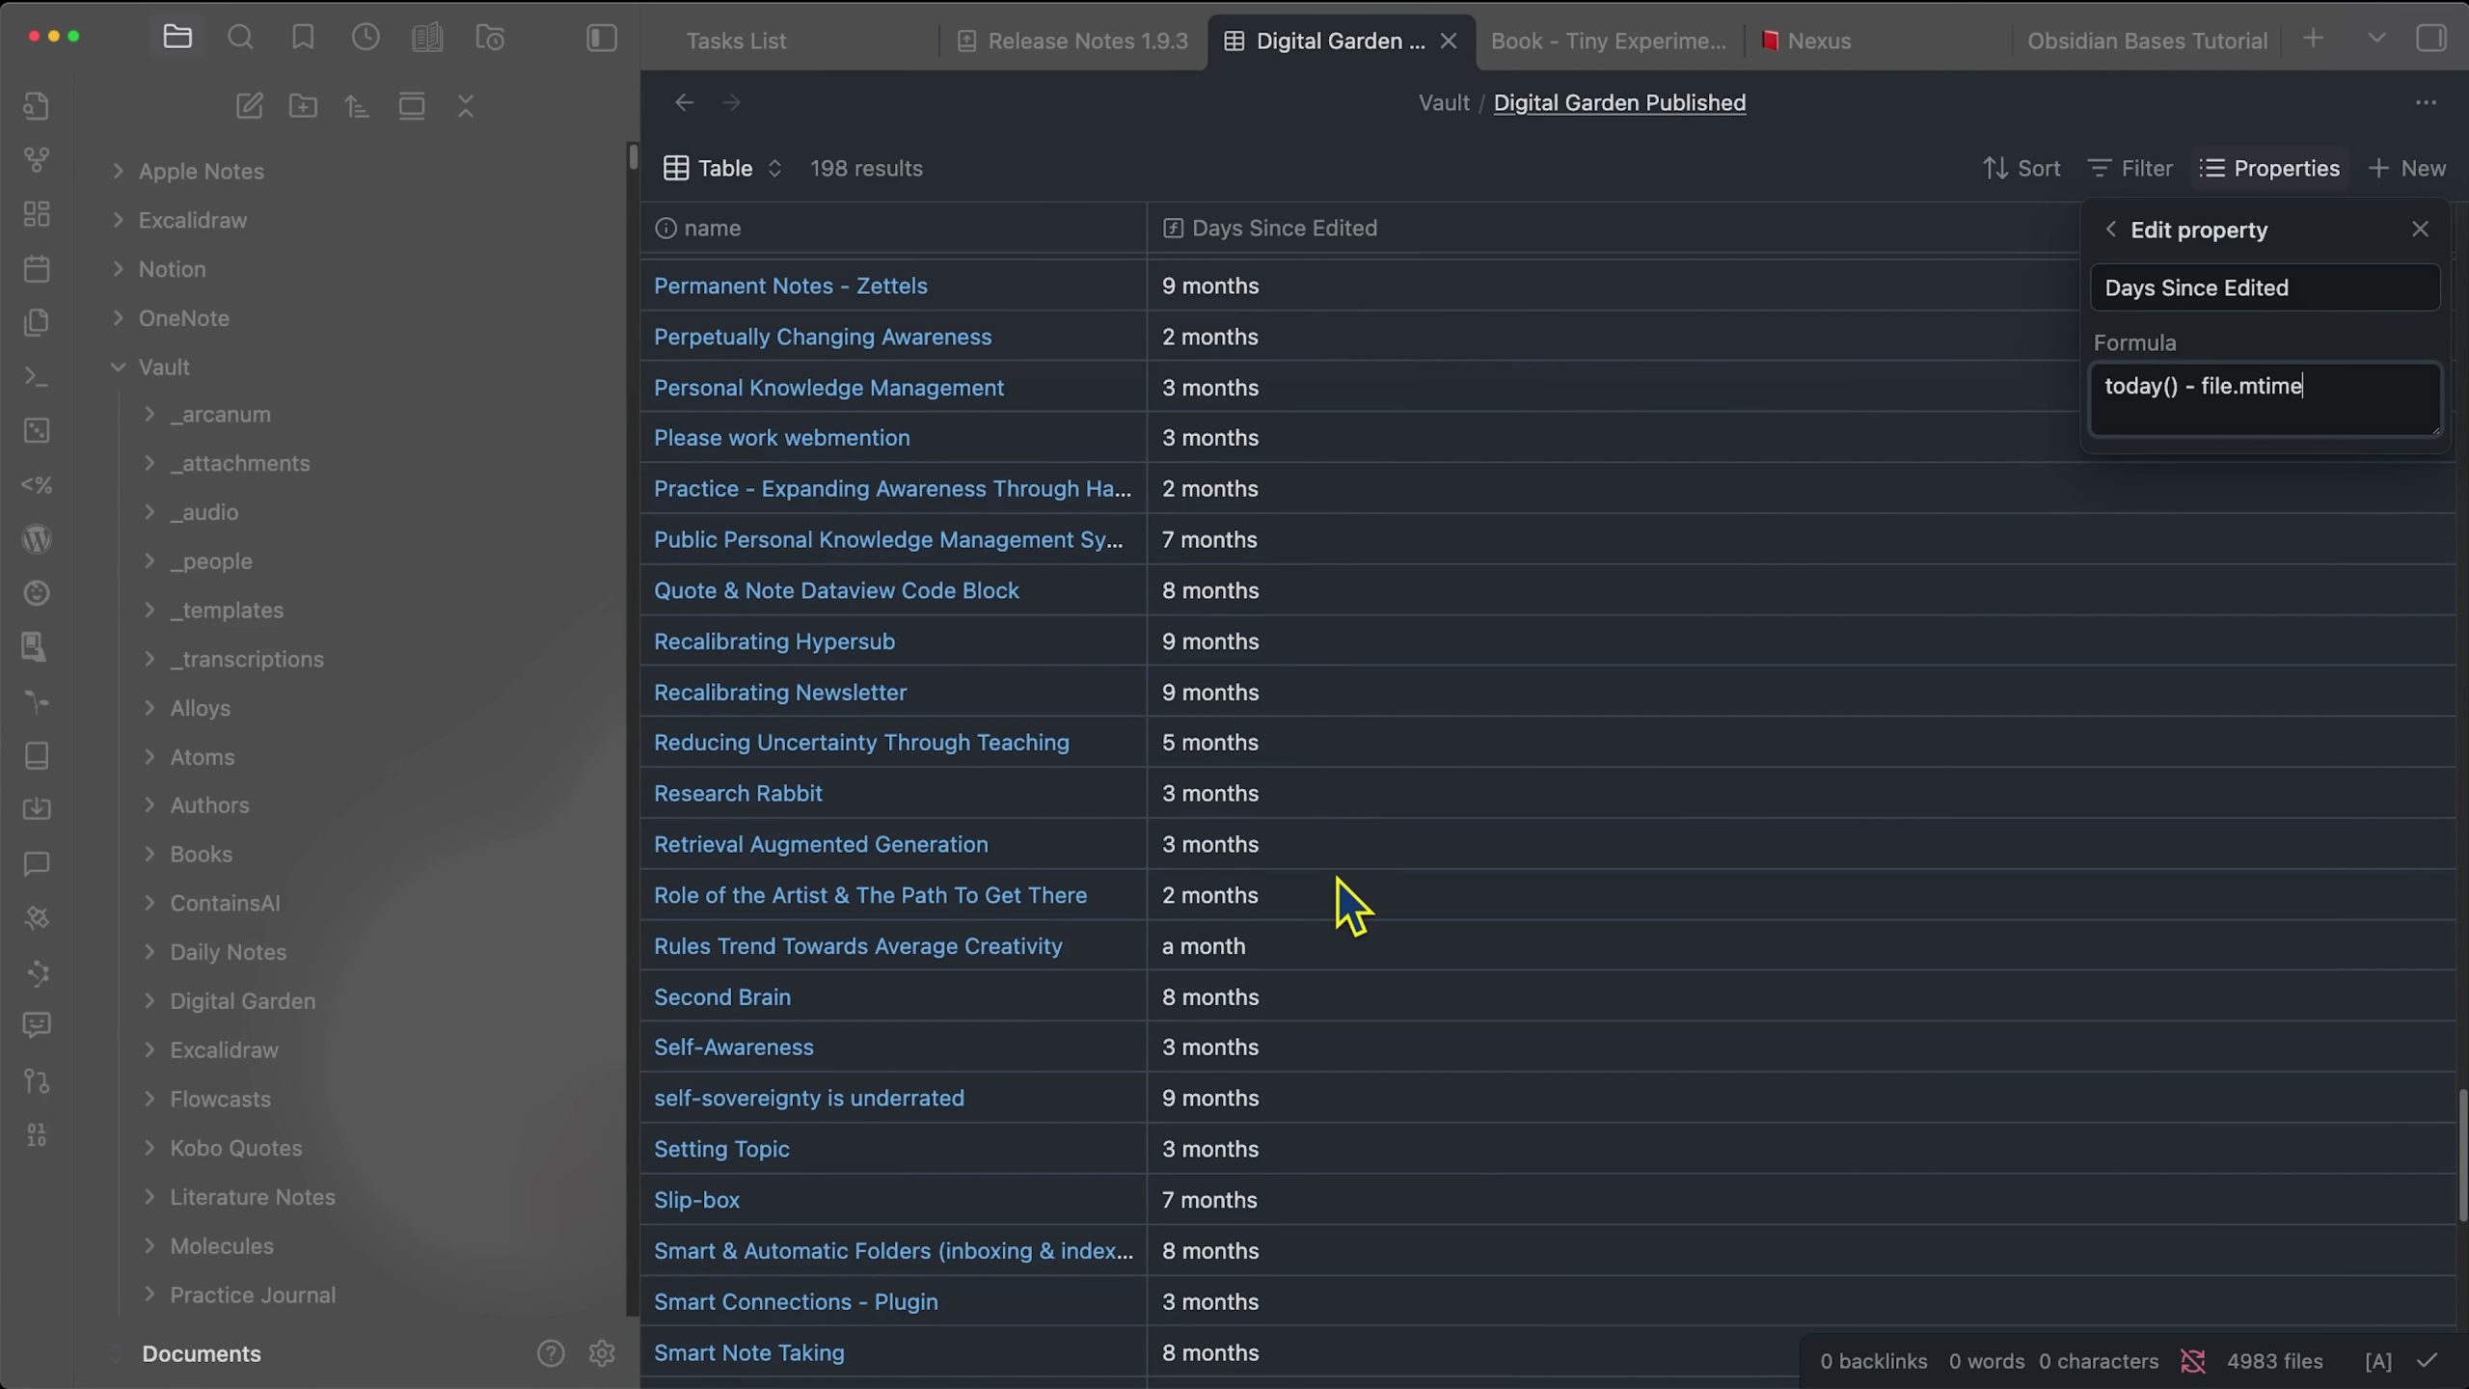2469x1389 pixels.
Task: Open Second Brain note link
Action: [721, 997]
